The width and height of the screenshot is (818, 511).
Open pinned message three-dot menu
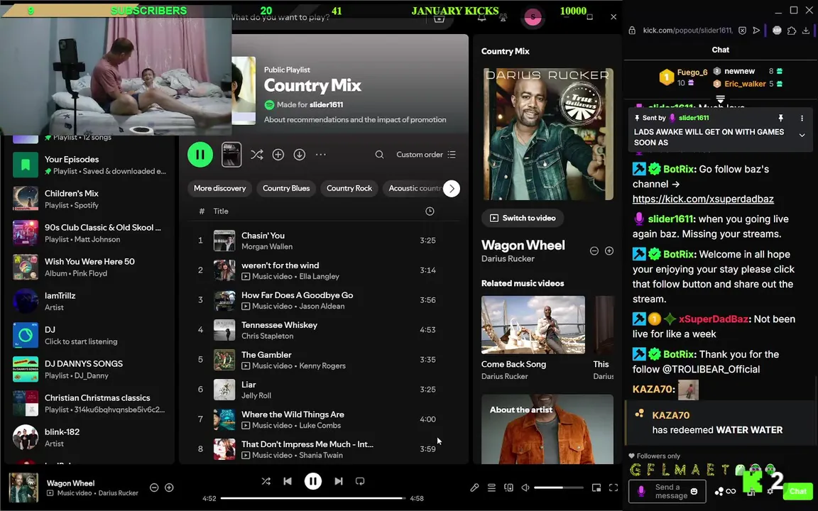click(802, 119)
